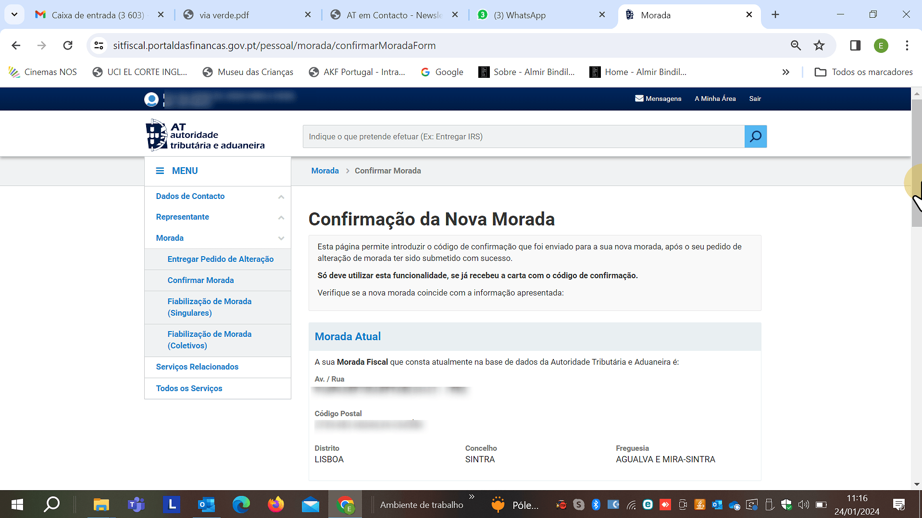Click the AT autoridade tributária logo
Image resolution: width=922 pixels, height=518 pixels.
point(205,135)
